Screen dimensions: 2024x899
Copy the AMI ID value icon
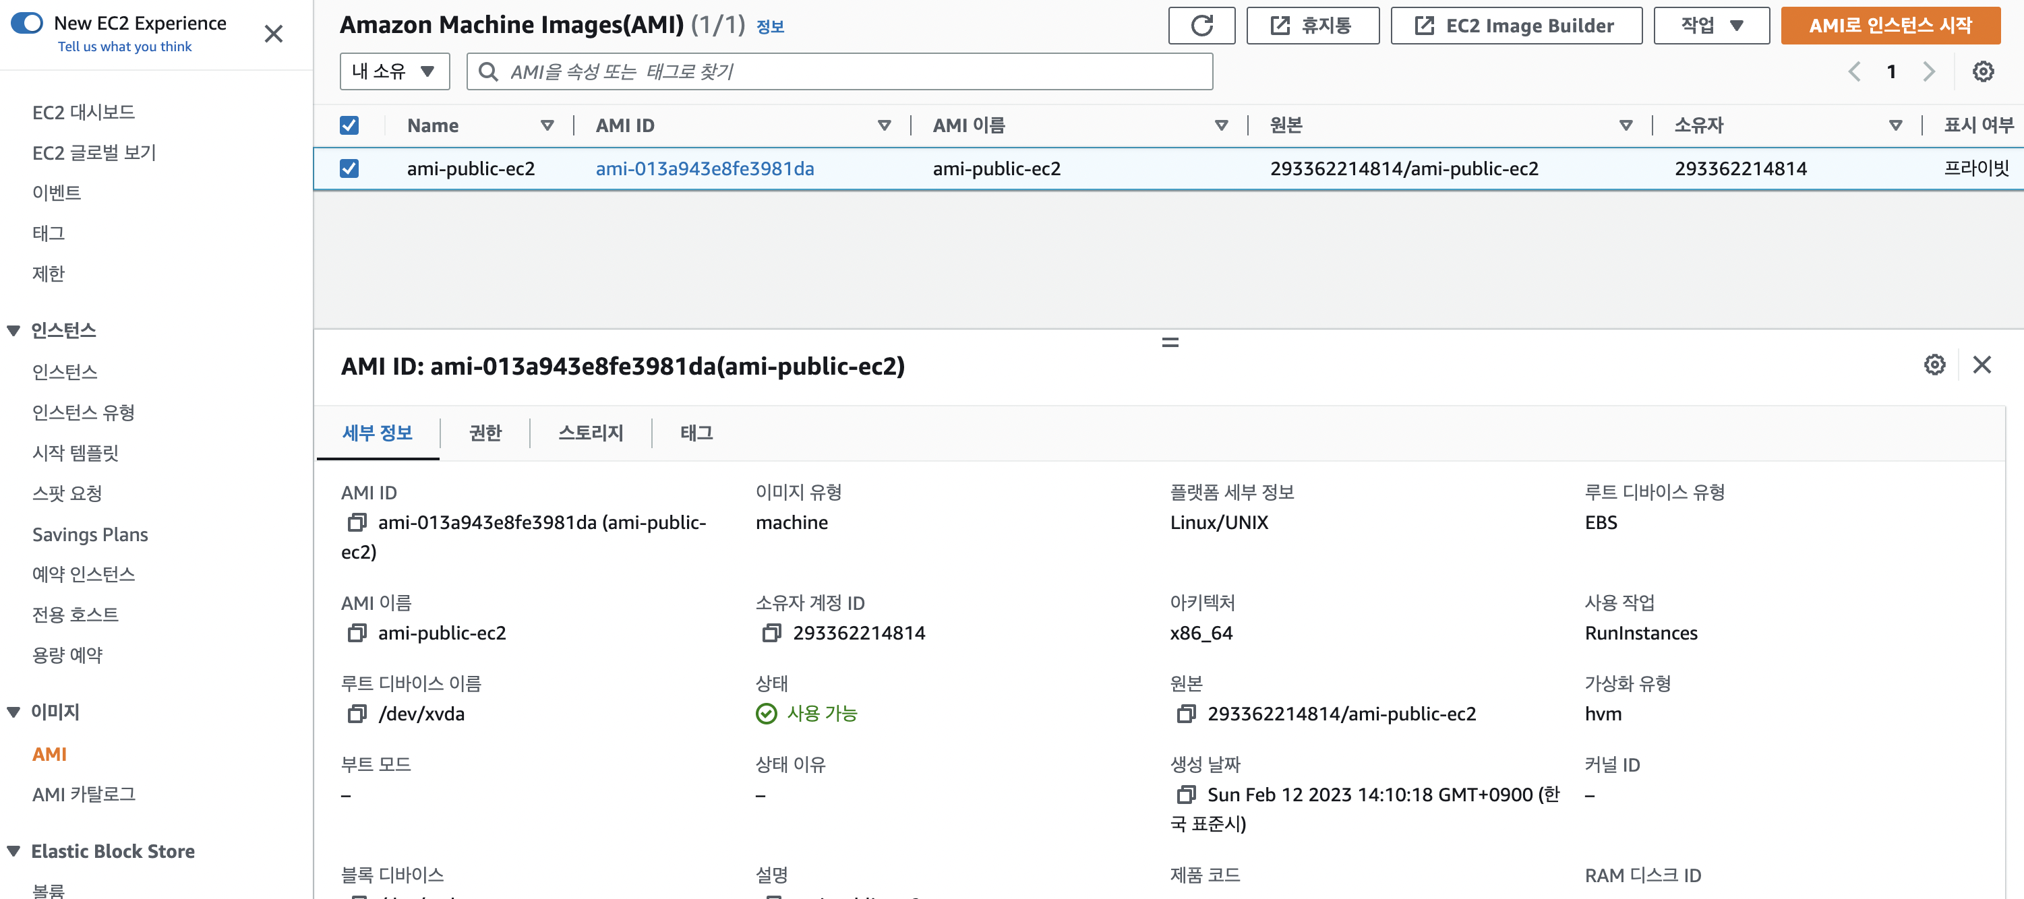(357, 522)
